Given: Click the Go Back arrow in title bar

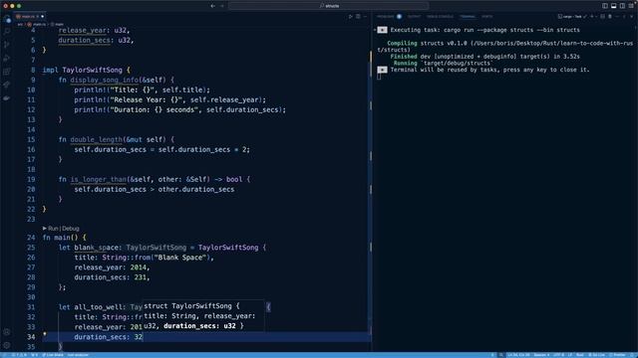Looking at the screenshot, I should pos(212,6).
